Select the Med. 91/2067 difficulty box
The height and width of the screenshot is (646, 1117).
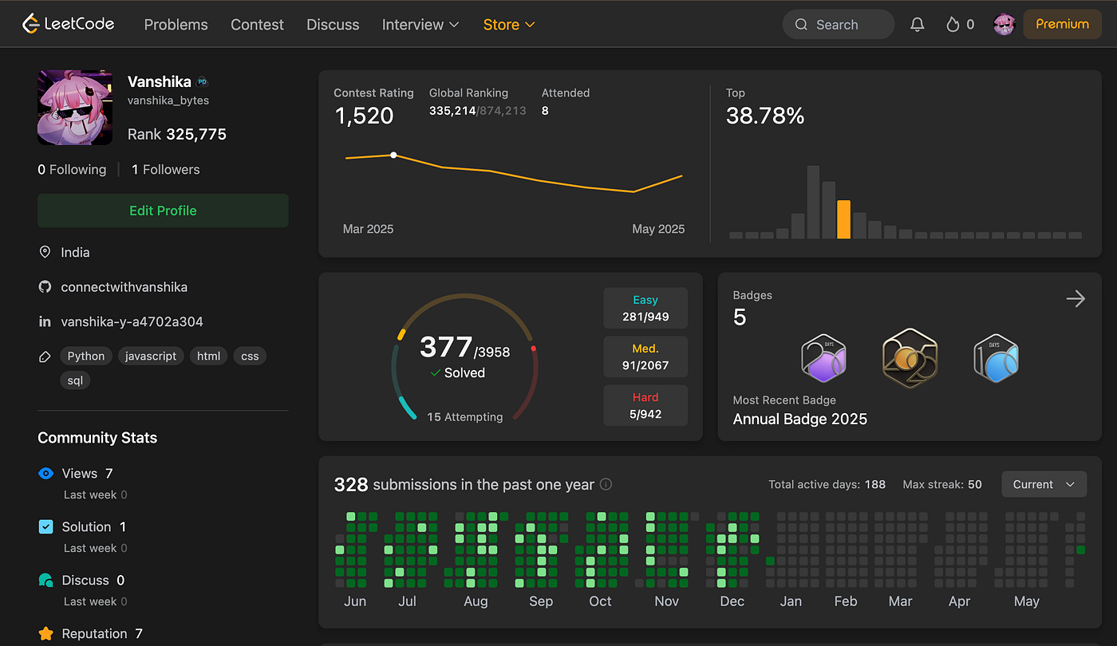click(x=645, y=357)
